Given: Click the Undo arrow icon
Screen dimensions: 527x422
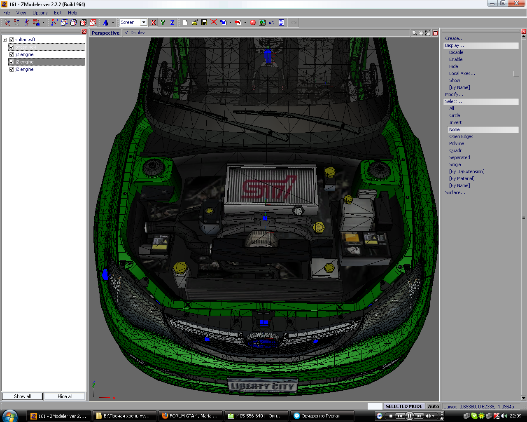Looking at the screenshot, I should pos(272,23).
